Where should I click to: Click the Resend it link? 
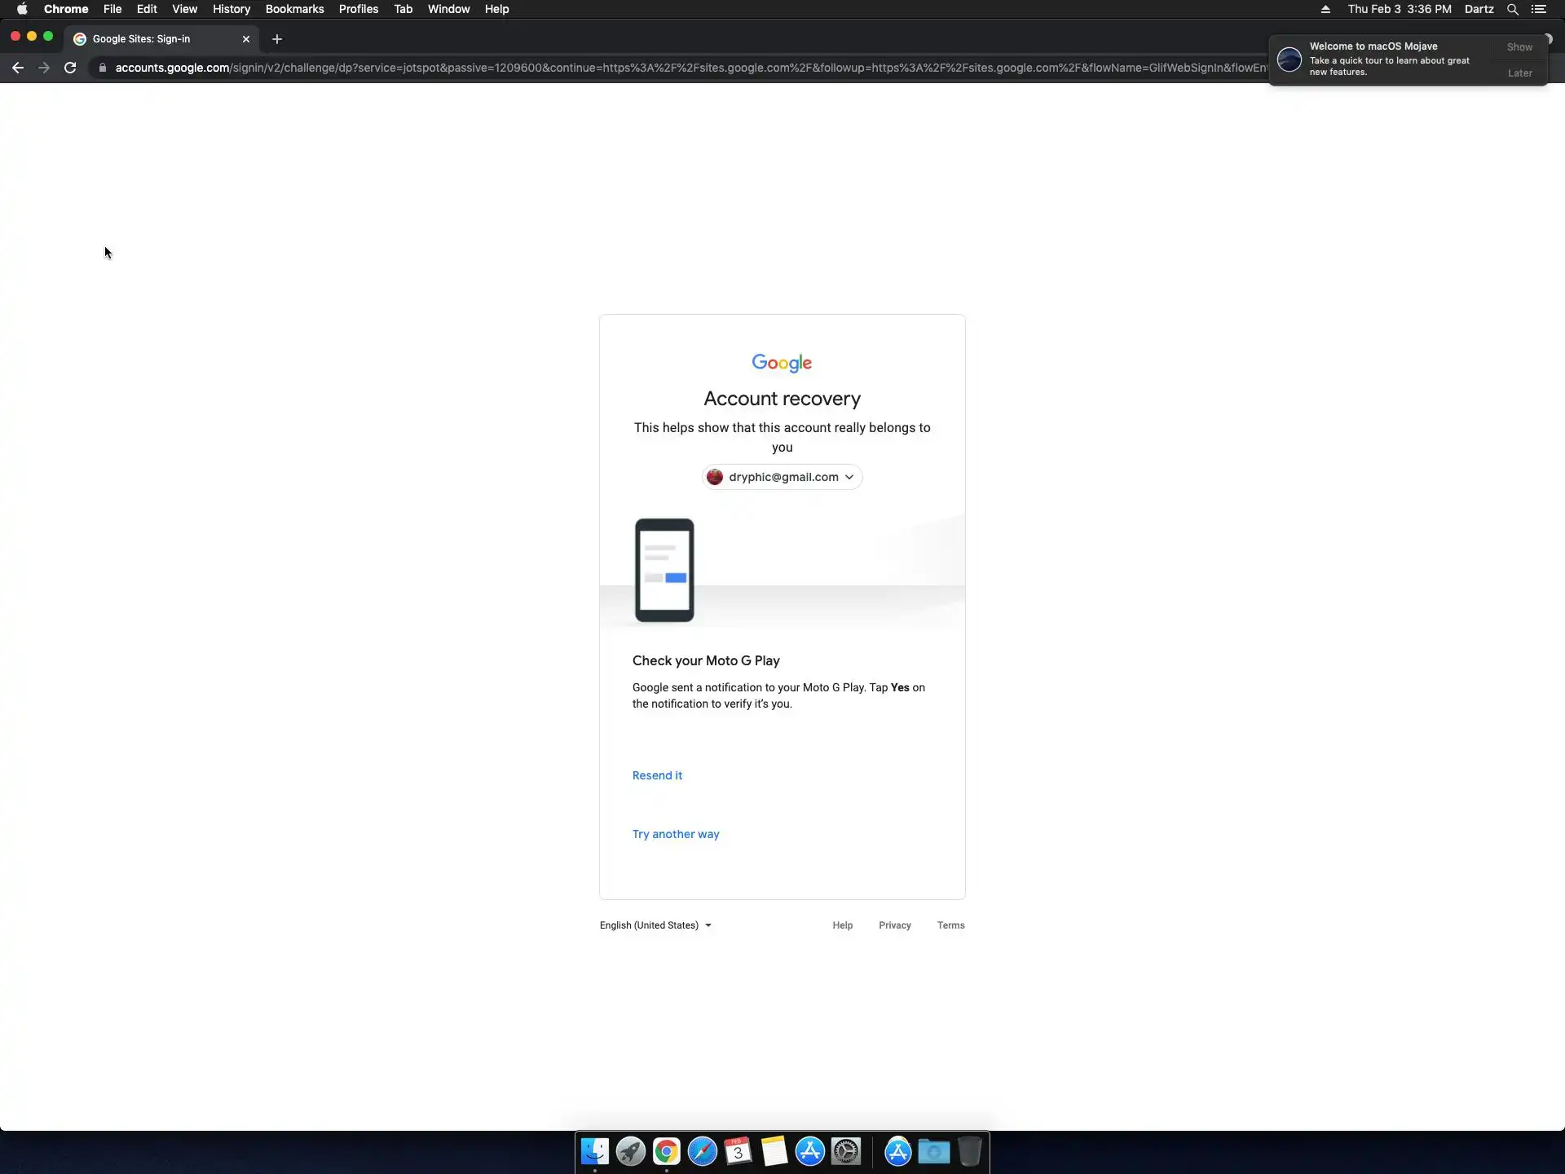click(657, 775)
